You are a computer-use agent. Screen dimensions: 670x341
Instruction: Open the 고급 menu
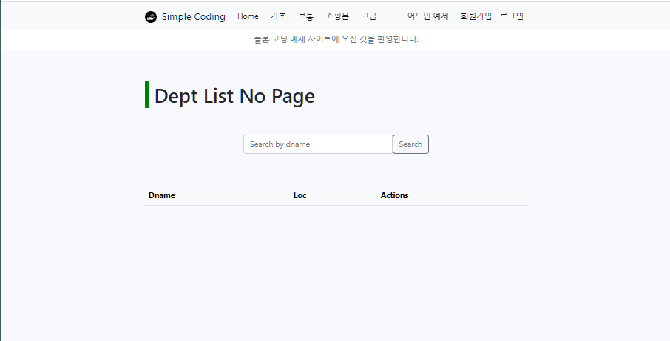point(369,16)
